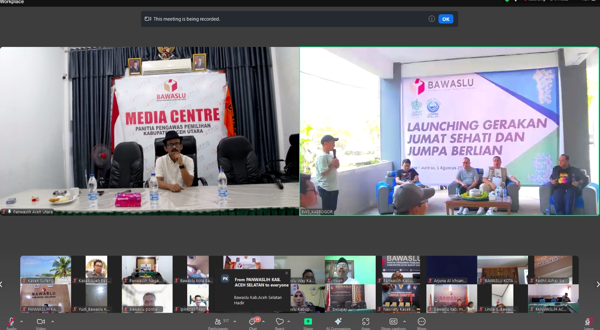Click the muted mic icon on IpinkokoTikep
600x330 pixels.
pos(177,309)
